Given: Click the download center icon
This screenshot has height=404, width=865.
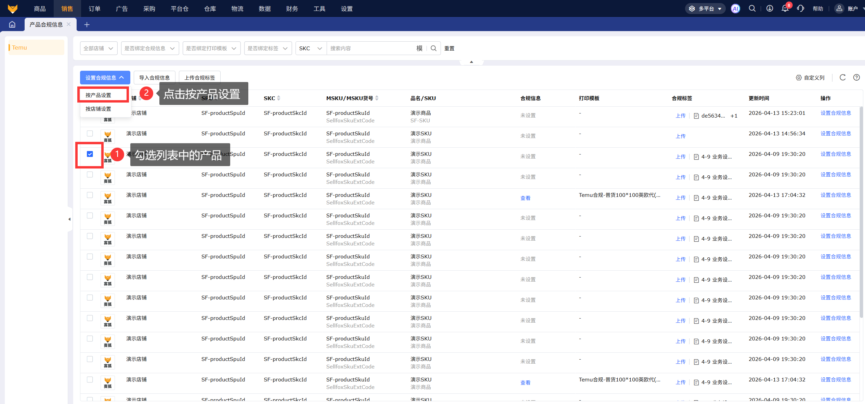Looking at the screenshot, I should pyautogui.click(x=770, y=9).
